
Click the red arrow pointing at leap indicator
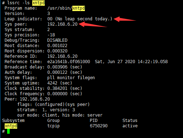125,19
